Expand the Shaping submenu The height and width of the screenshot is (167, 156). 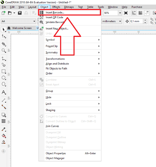pos(73,110)
